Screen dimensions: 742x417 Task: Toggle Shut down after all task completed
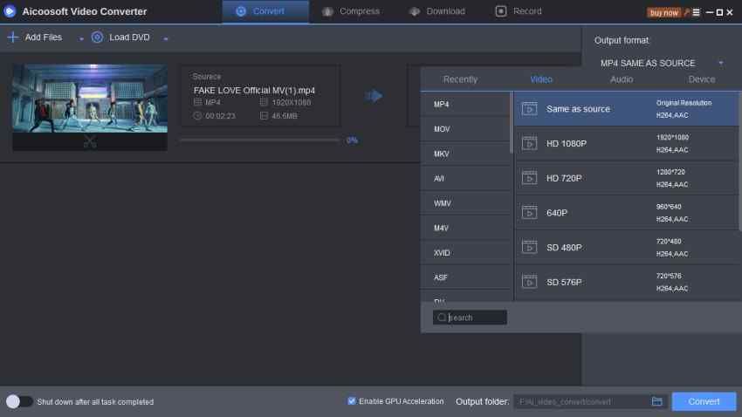[19, 401]
